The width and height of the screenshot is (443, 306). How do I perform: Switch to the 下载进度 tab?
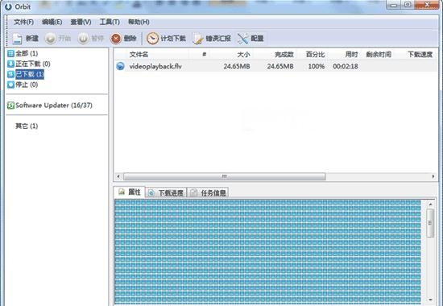point(166,192)
